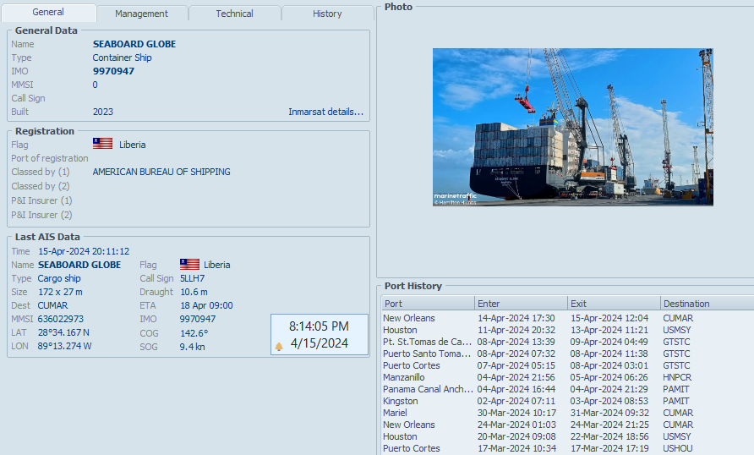The width and height of the screenshot is (754, 455).
Task: Sort port history by the Enter column header
Action: coord(522,304)
